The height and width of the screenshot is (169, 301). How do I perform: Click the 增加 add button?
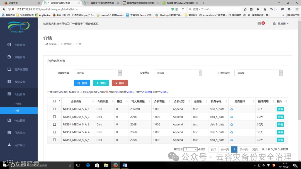[x=101, y=83]
